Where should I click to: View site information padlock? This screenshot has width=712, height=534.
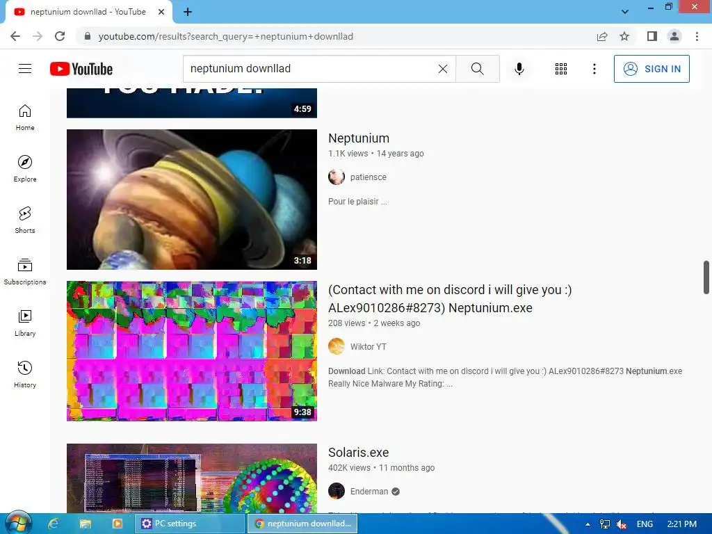pos(88,36)
